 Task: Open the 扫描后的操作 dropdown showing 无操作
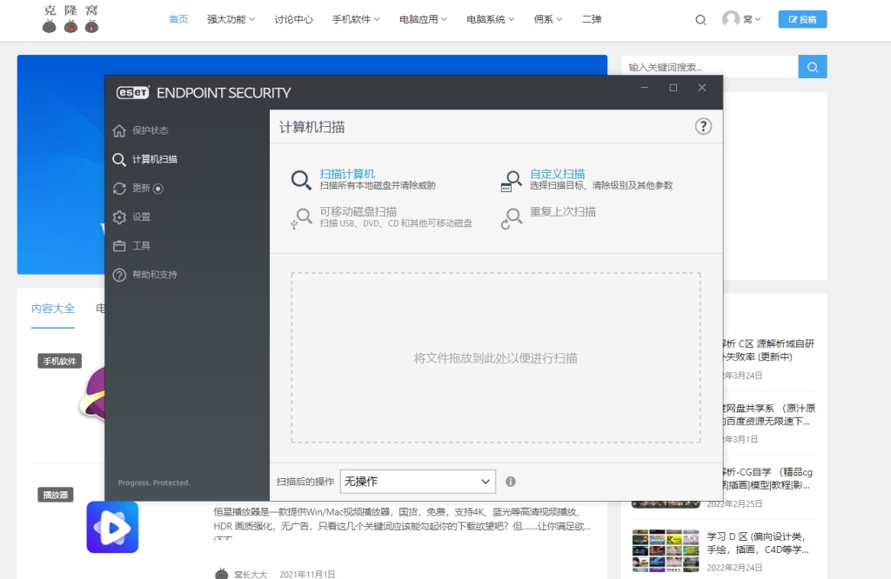[418, 482]
